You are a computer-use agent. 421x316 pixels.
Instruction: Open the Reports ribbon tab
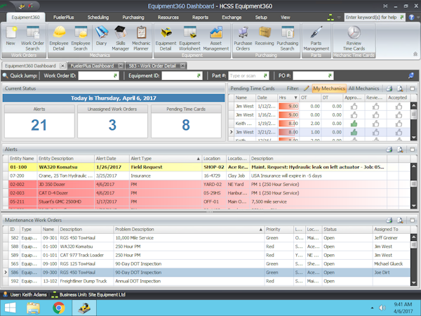[x=200, y=17]
